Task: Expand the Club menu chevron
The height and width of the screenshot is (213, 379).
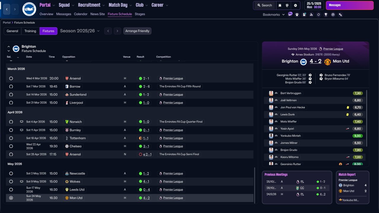Action: coord(146,5)
